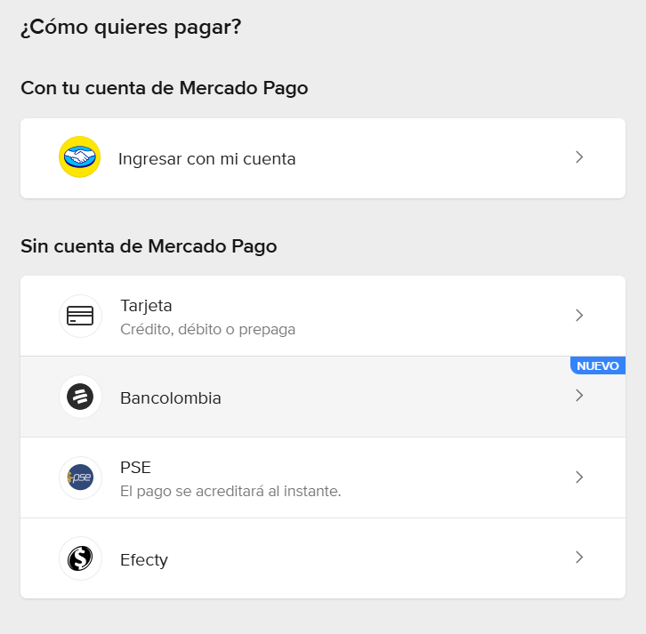Click "El pago se acreditará al instante" text
Image resolution: width=646 pixels, height=634 pixels.
point(230,491)
